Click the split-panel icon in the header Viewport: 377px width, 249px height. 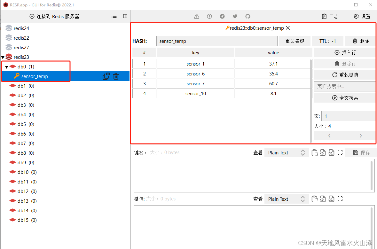pos(125,16)
